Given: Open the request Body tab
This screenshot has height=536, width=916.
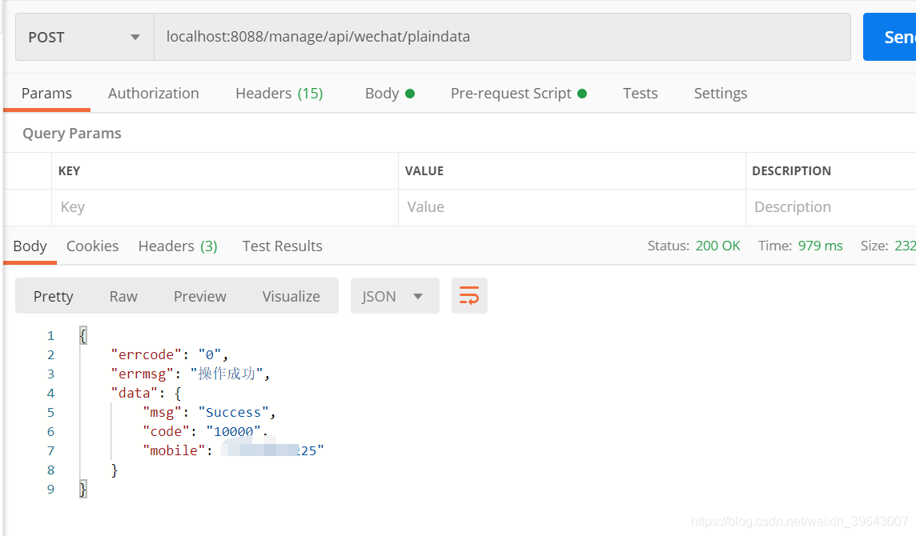Looking at the screenshot, I should 390,94.
